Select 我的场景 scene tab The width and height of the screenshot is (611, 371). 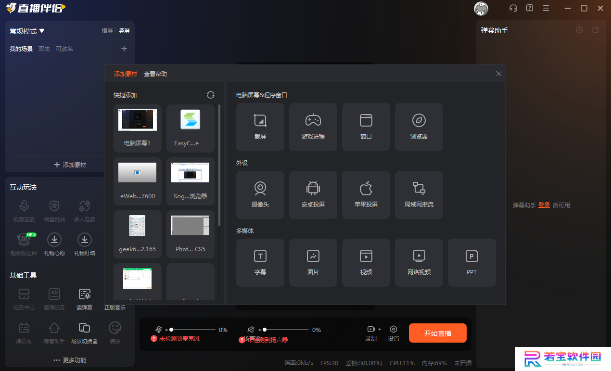click(21, 49)
